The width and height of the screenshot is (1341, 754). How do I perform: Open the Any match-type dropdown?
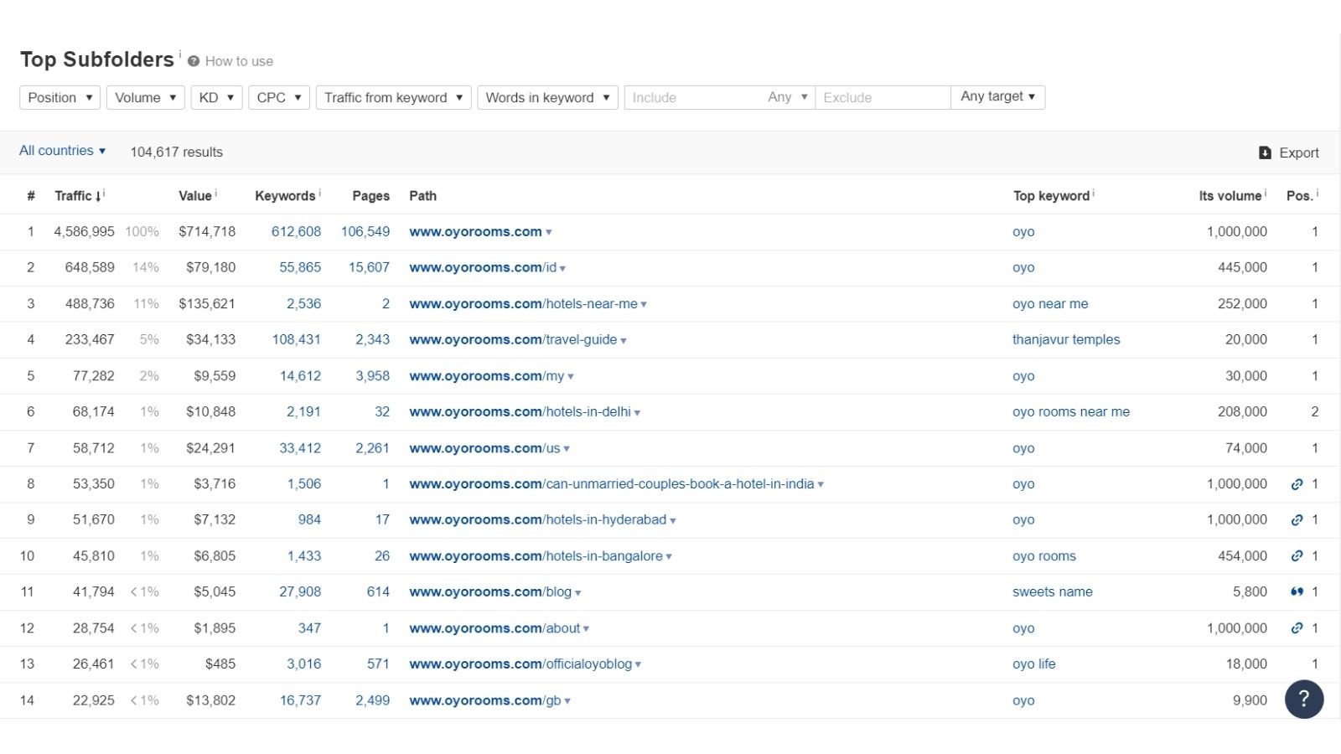pos(788,97)
